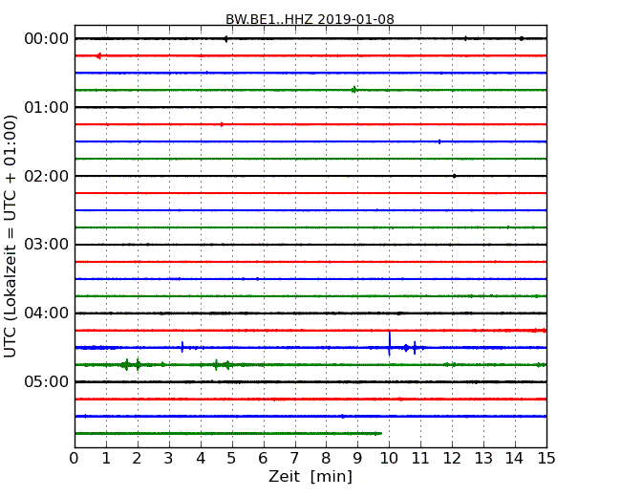
Task: Select the black dot near minute 12, 02:00 trace
Action: (x=454, y=176)
